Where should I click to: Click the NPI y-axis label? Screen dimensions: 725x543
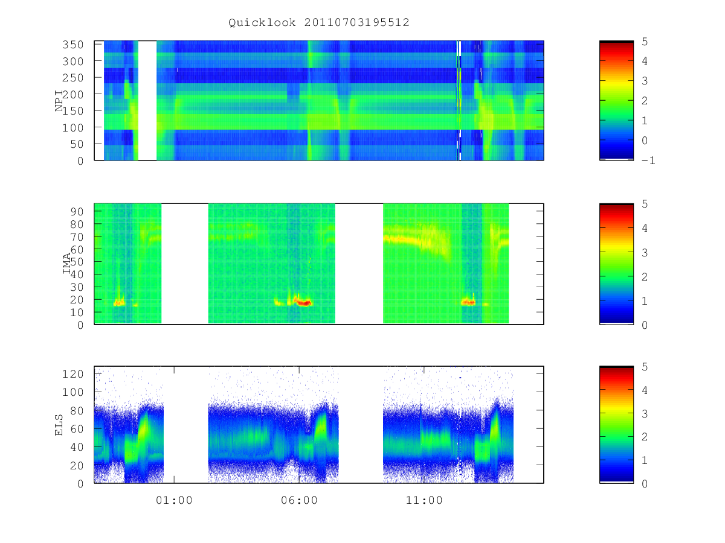[59, 100]
